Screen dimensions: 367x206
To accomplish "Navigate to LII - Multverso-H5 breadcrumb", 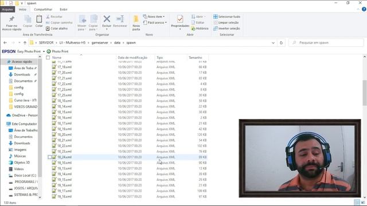I will [72, 43].
